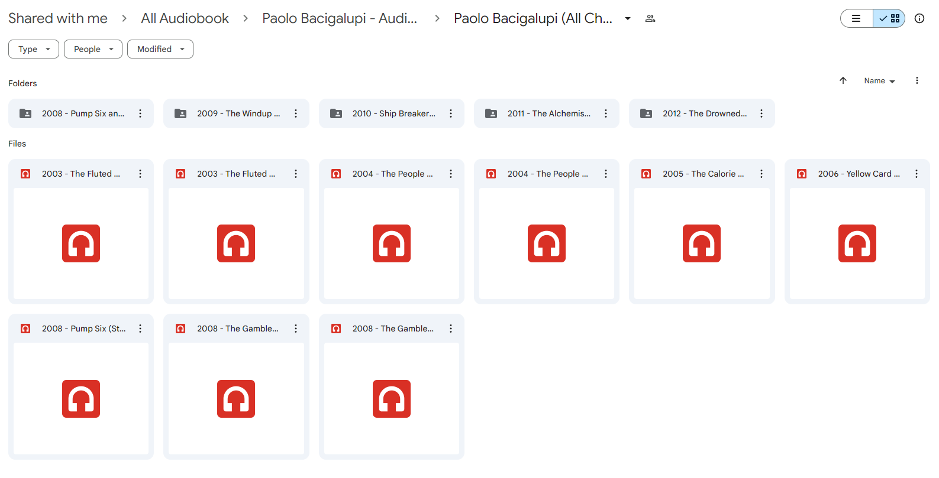
Task: Open the 2008 - Pump Six an... folder
Action: point(81,113)
